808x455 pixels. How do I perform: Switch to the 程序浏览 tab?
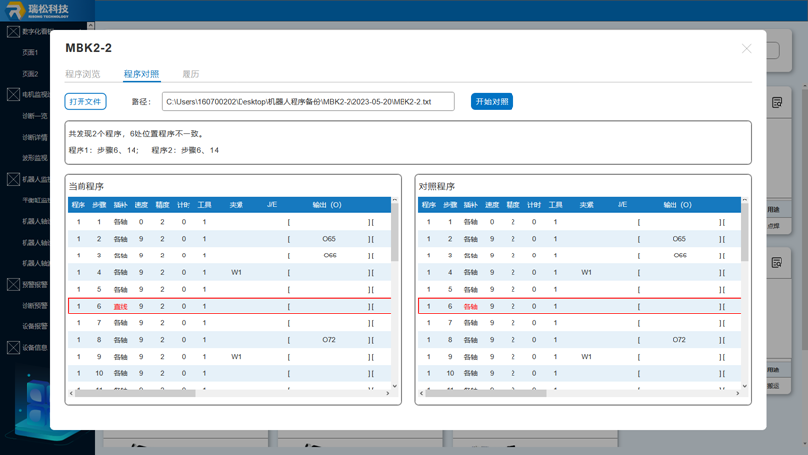(x=82, y=74)
